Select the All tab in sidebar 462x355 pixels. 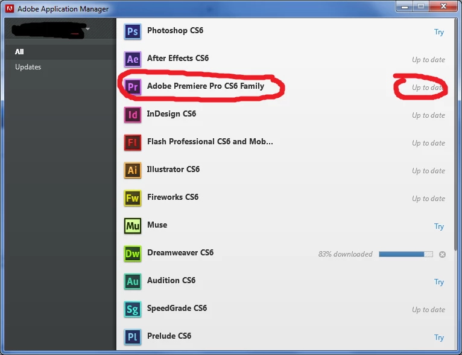pyautogui.click(x=60, y=52)
